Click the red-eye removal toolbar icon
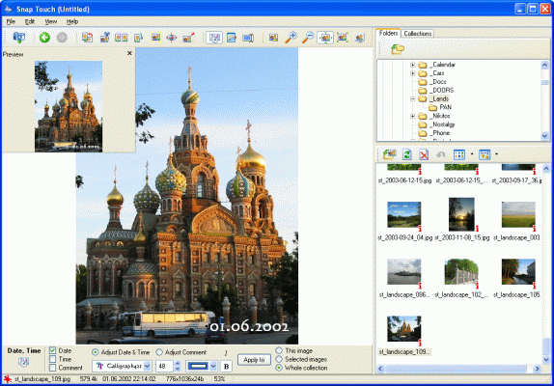 click(172, 37)
